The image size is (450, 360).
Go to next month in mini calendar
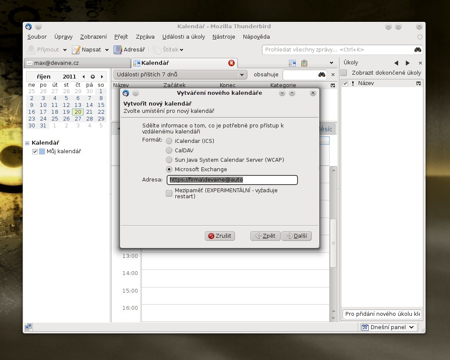(102, 77)
